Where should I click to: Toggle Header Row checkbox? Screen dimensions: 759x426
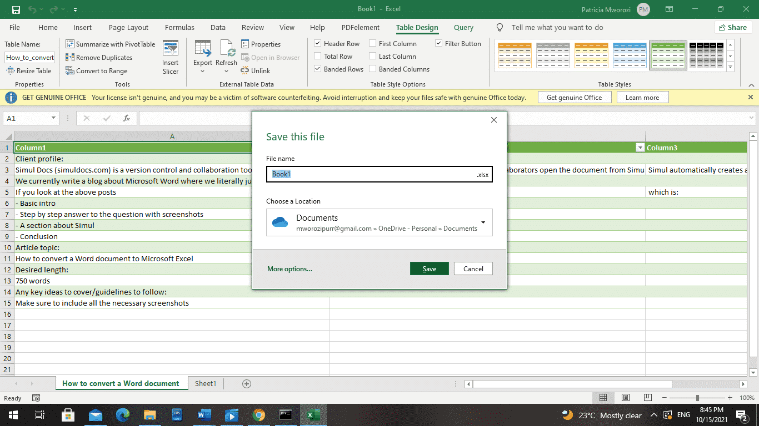point(318,43)
